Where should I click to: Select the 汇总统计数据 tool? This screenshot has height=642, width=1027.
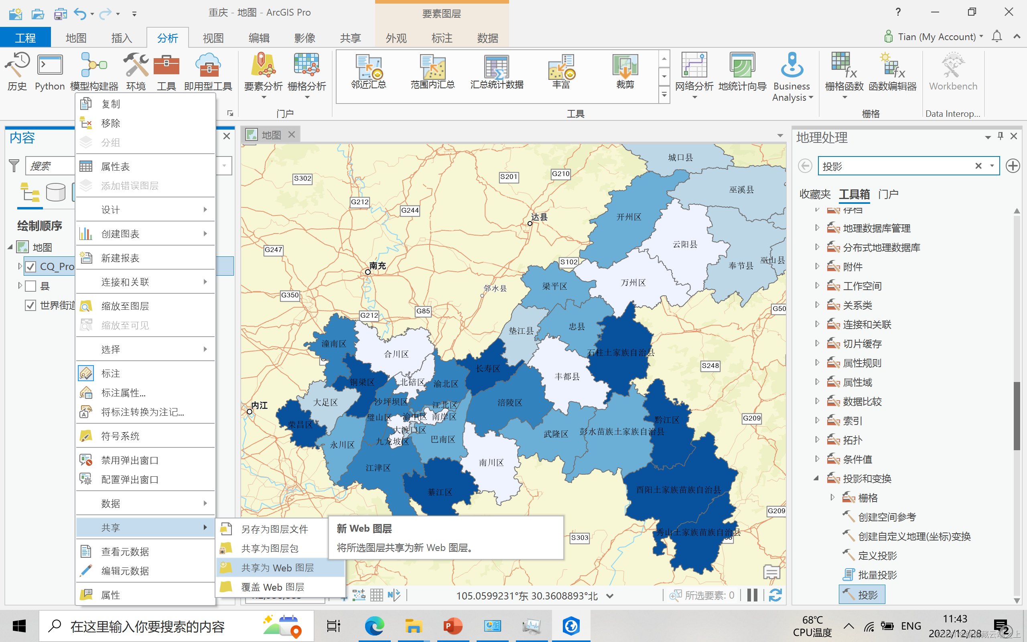[x=496, y=74]
